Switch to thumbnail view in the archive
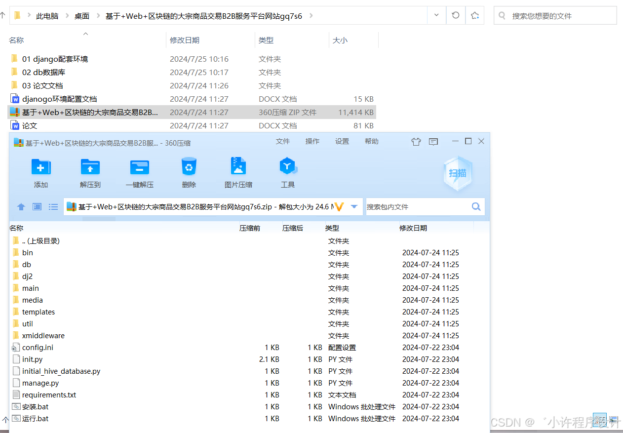 tap(37, 207)
